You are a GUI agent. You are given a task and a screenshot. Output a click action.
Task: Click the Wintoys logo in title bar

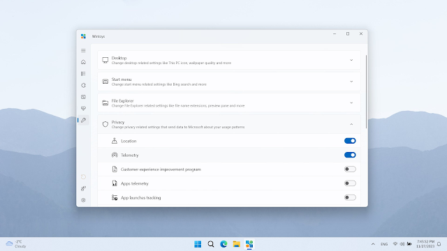tap(83, 36)
